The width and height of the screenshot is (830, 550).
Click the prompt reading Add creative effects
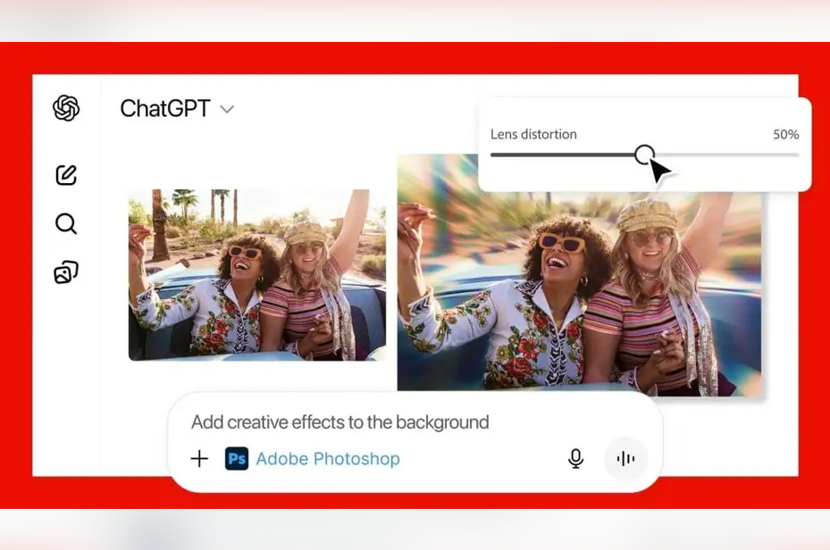[x=340, y=422]
